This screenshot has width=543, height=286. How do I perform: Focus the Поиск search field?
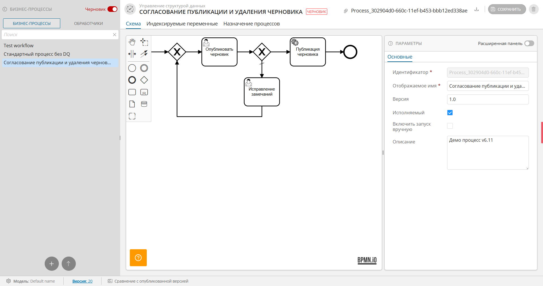(57, 35)
